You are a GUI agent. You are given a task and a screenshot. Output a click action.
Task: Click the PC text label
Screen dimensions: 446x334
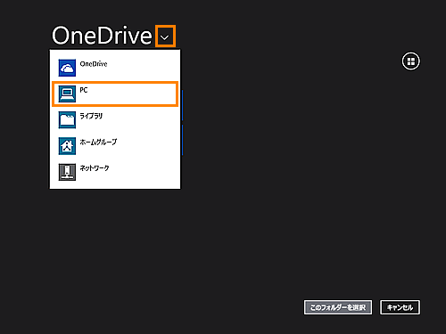click(84, 90)
